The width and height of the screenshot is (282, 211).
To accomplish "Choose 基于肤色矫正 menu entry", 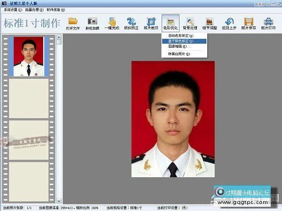I will (x=184, y=41).
